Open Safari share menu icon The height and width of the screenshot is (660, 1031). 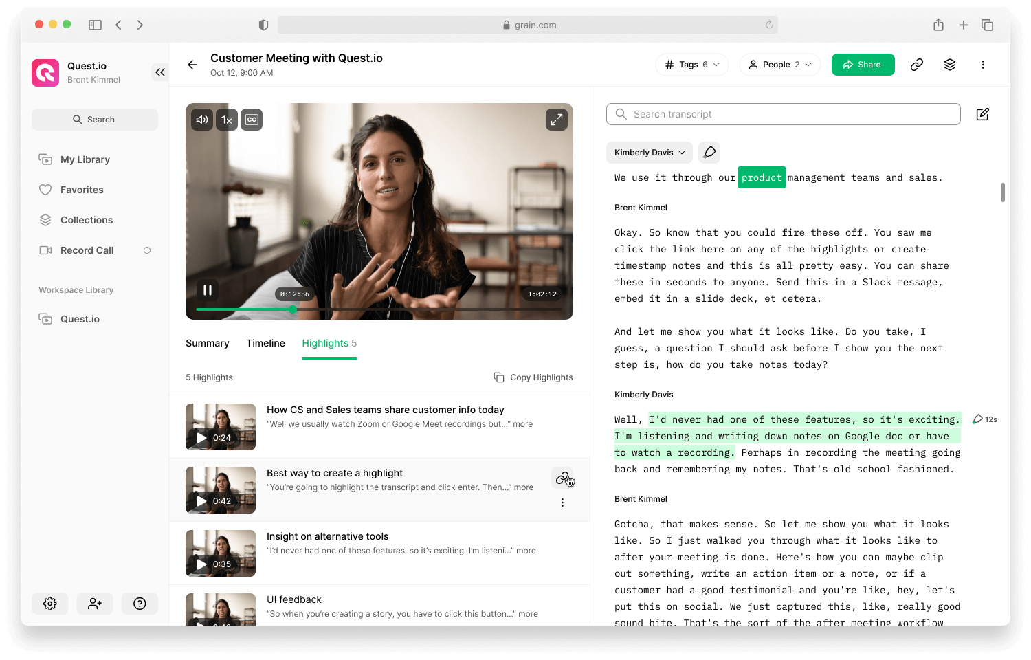pos(938,25)
